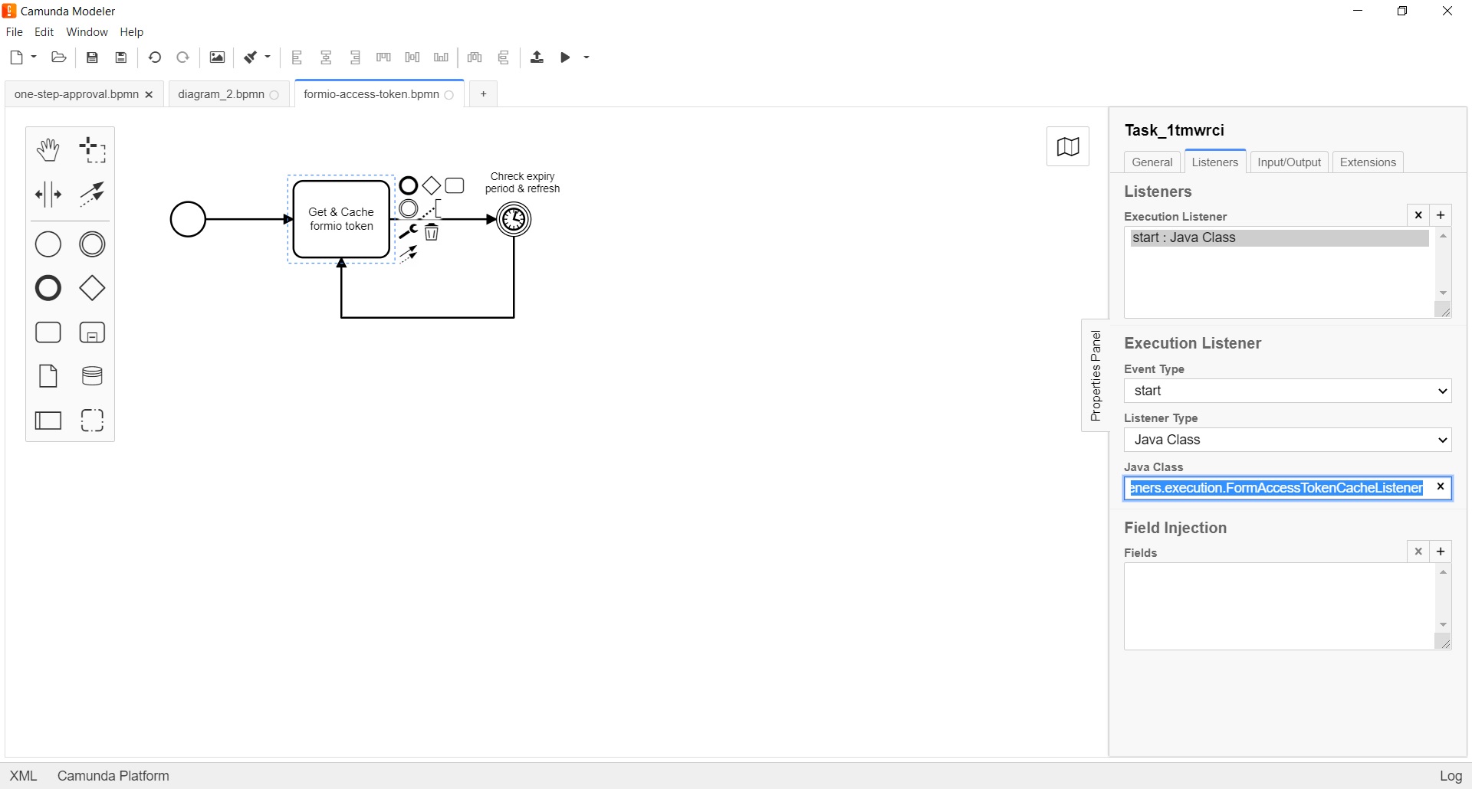Select the 'Get & Cache formio token' task

341,219
